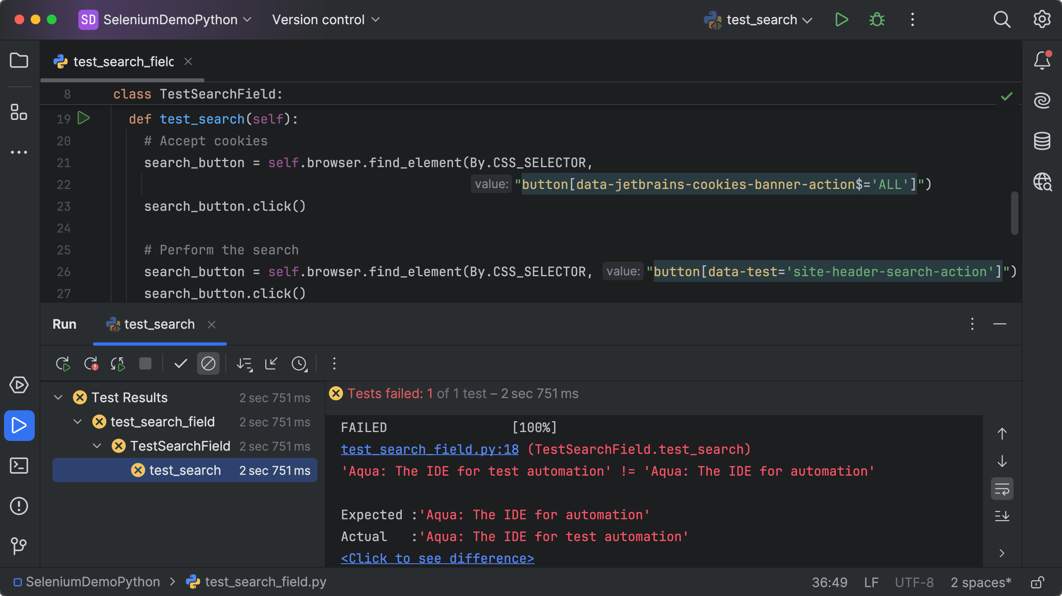Open the Search Everywhere magnifier
Screen dimensions: 1062x596
coord(1002,19)
